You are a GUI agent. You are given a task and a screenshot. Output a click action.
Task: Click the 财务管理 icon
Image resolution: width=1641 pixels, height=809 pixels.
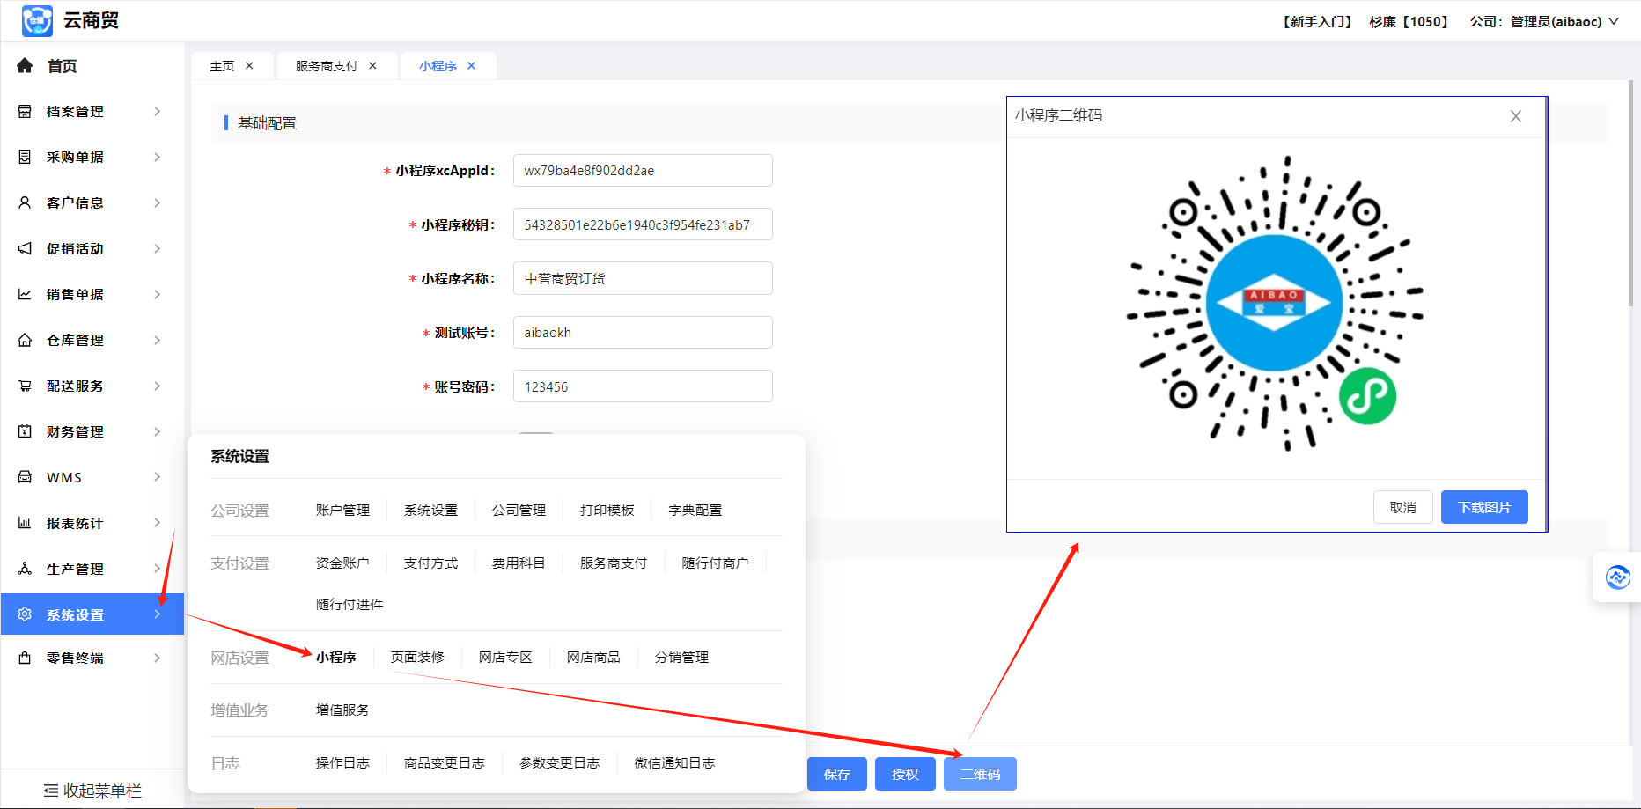click(25, 431)
